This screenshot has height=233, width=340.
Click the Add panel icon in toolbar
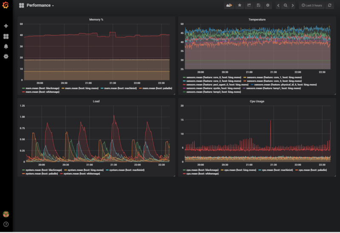(x=229, y=6)
